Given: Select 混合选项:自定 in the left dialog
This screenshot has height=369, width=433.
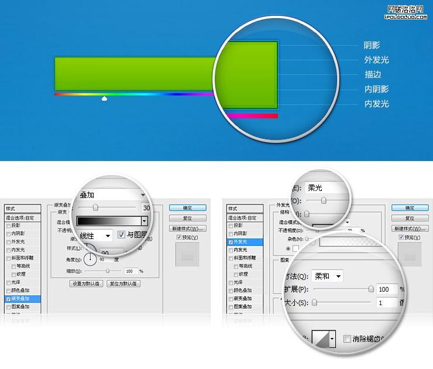Looking at the screenshot, I should pyautogui.click(x=23, y=218).
